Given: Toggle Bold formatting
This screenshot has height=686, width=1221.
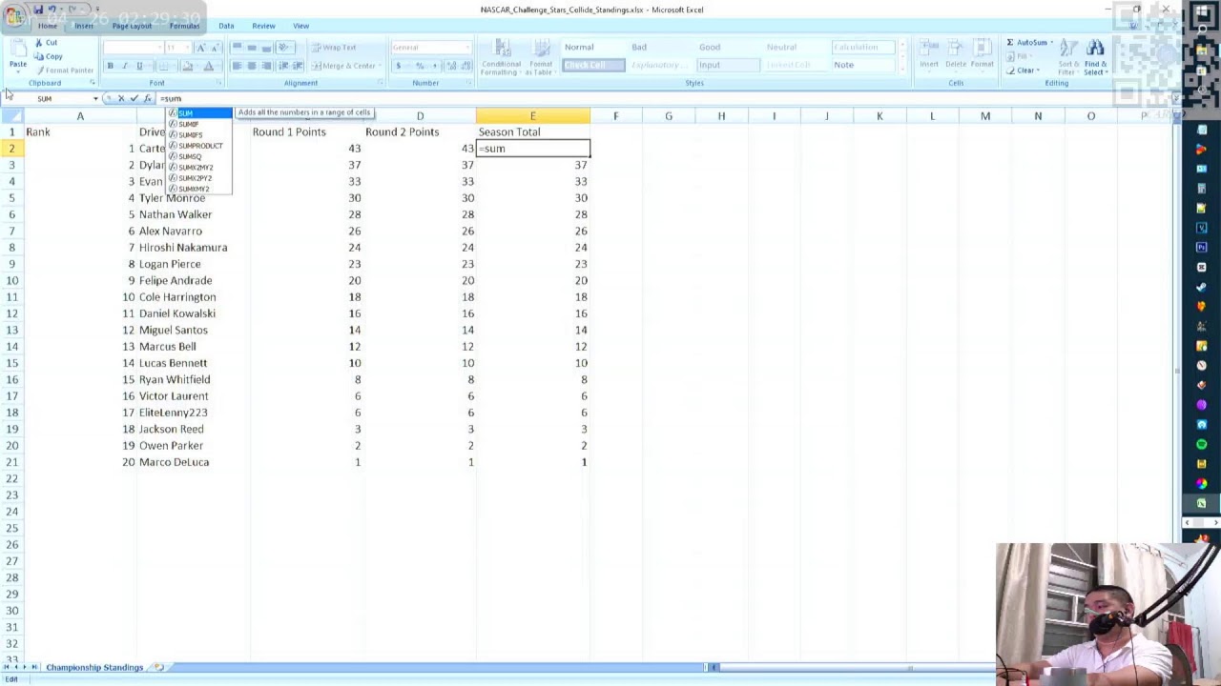Looking at the screenshot, I should (x=111, y=66).
